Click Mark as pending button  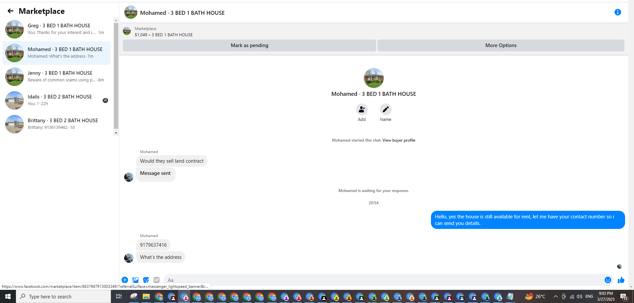click(x=249, y=45)
